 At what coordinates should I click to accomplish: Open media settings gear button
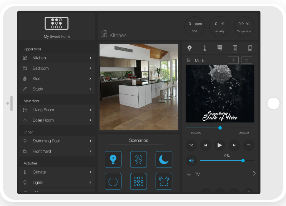233,60
